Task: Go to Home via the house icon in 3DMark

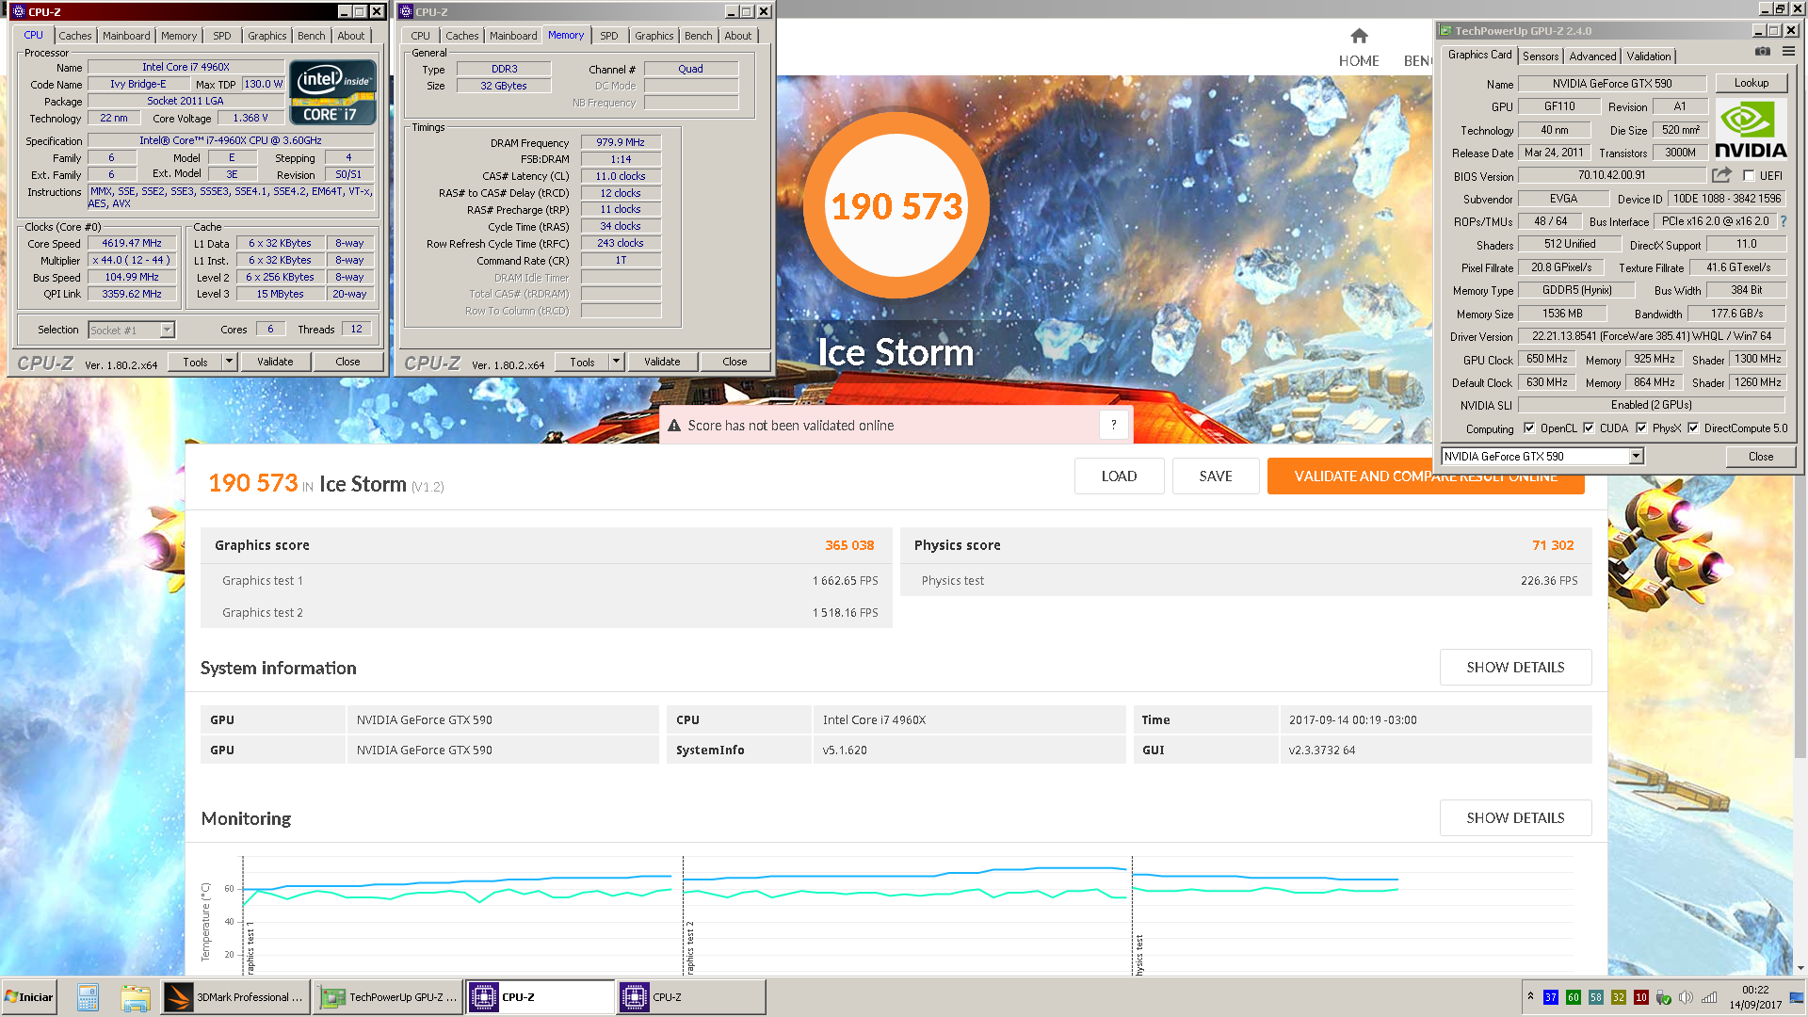Action: pos(1359,37)
